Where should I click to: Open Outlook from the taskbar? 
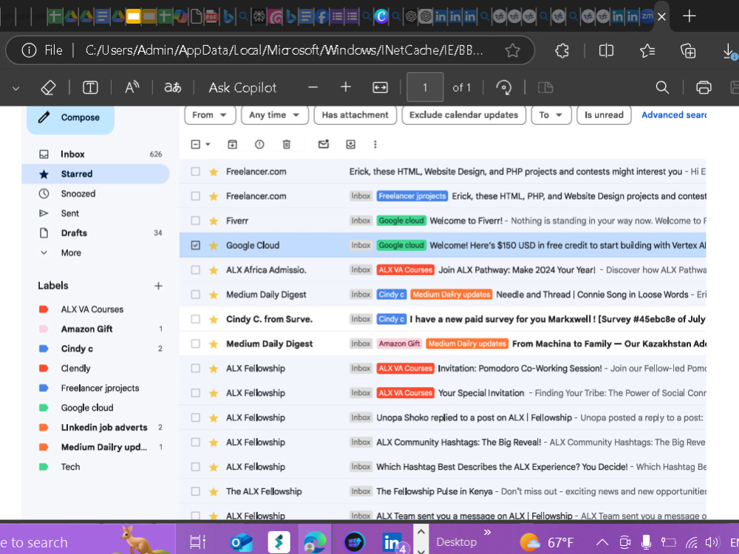pos(242,542)
